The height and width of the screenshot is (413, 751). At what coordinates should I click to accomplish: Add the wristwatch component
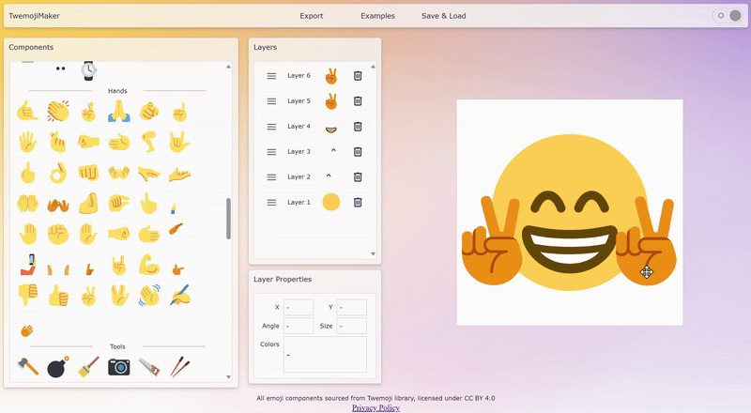click(x=88, y=69)
